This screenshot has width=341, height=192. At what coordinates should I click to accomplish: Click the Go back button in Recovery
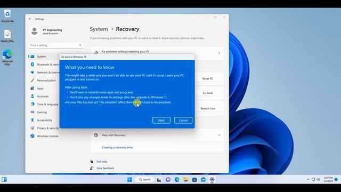(x=208, y=93)
